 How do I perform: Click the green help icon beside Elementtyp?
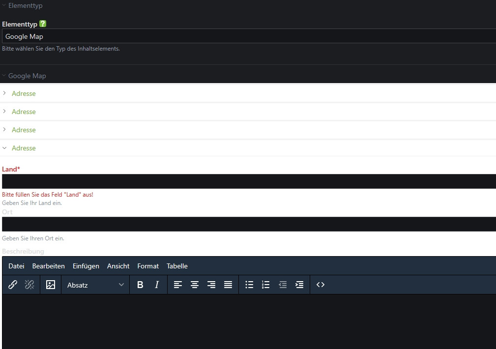(43, 24)
